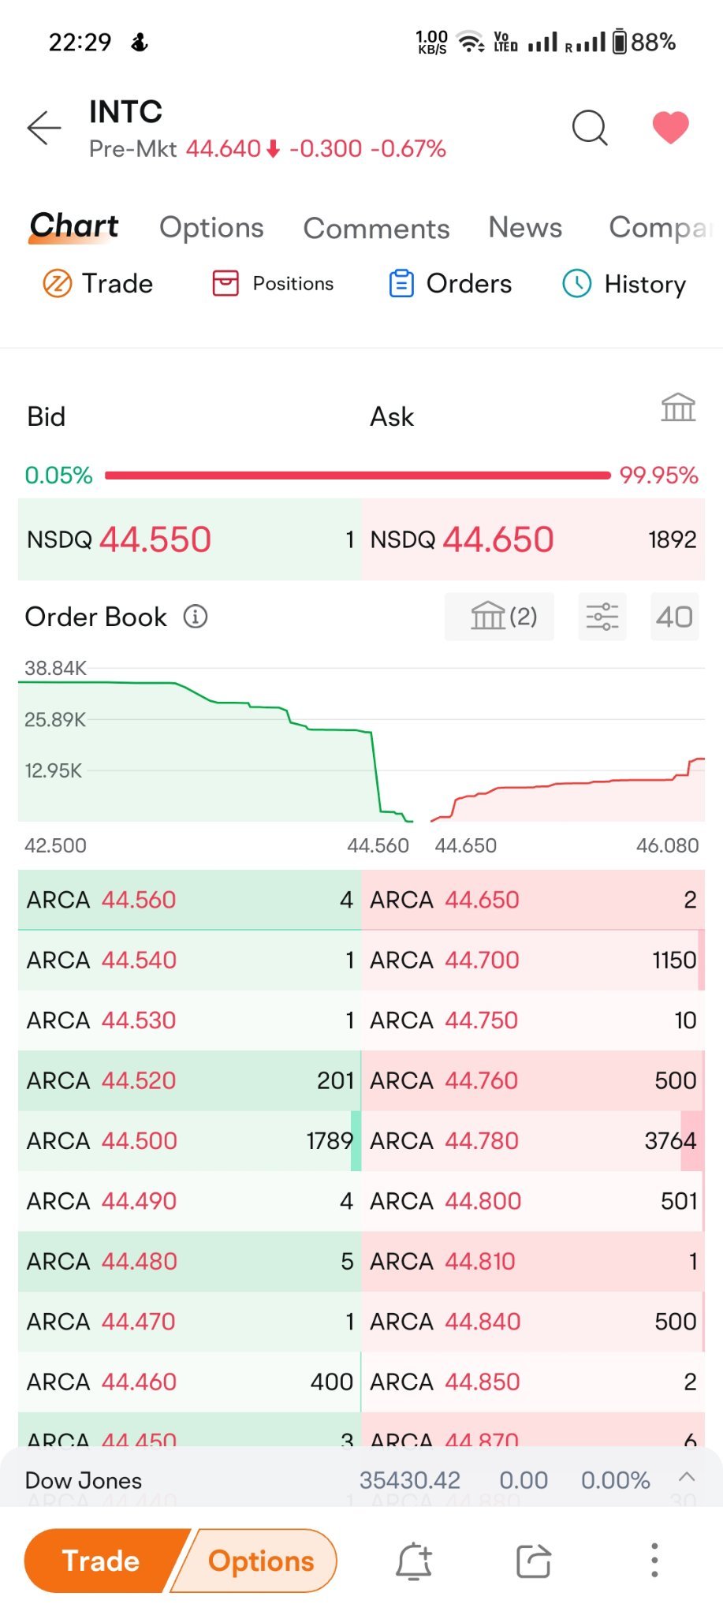Open the search magnifier icon

click(x=590, y=127)
